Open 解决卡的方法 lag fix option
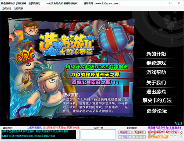The image size is (184, 141). pos(157,100)
